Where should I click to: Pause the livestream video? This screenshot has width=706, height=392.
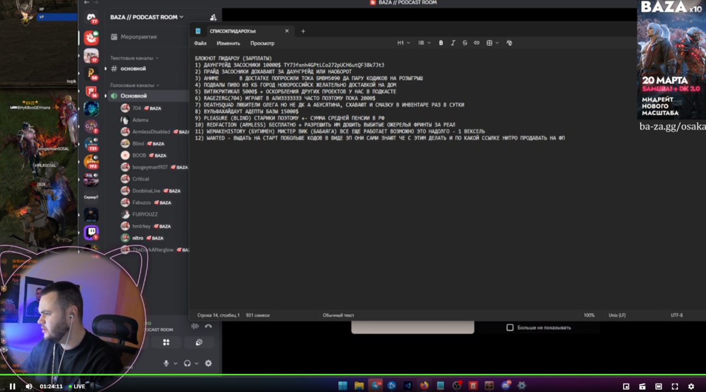[x=12, y=386]
